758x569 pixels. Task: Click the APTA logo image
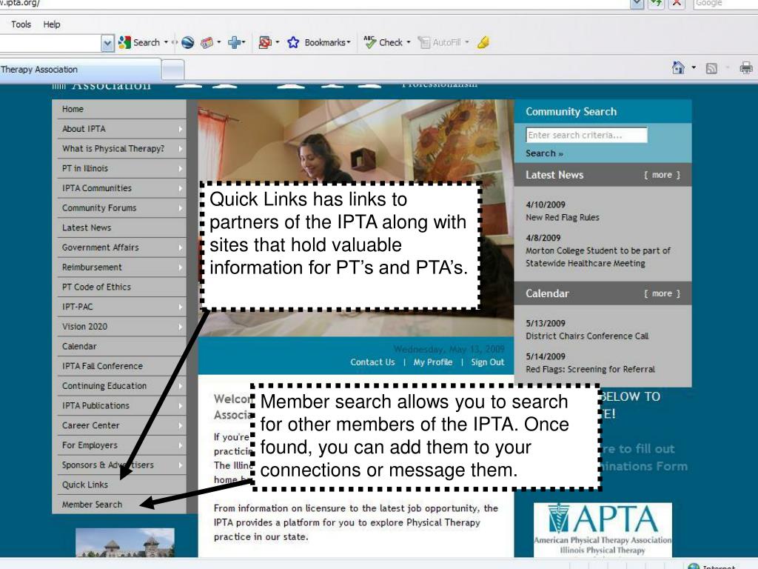pos(603,529)
